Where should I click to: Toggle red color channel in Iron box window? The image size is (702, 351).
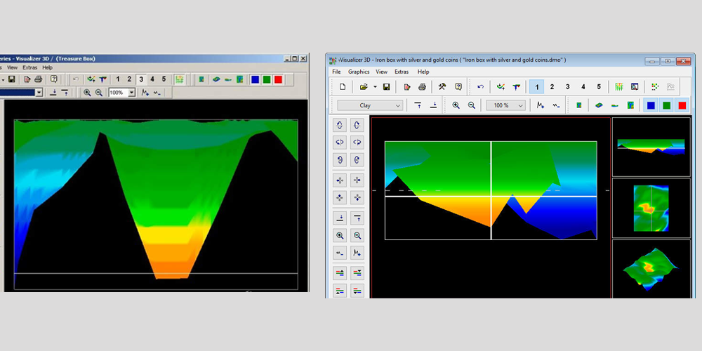682,106
